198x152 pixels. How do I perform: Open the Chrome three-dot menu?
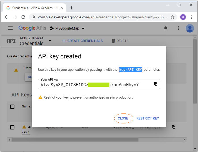click(x=191, y=17)
